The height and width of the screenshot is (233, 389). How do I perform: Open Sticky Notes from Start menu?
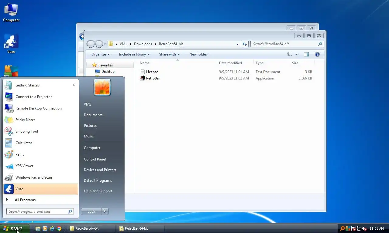coord(41,120)
